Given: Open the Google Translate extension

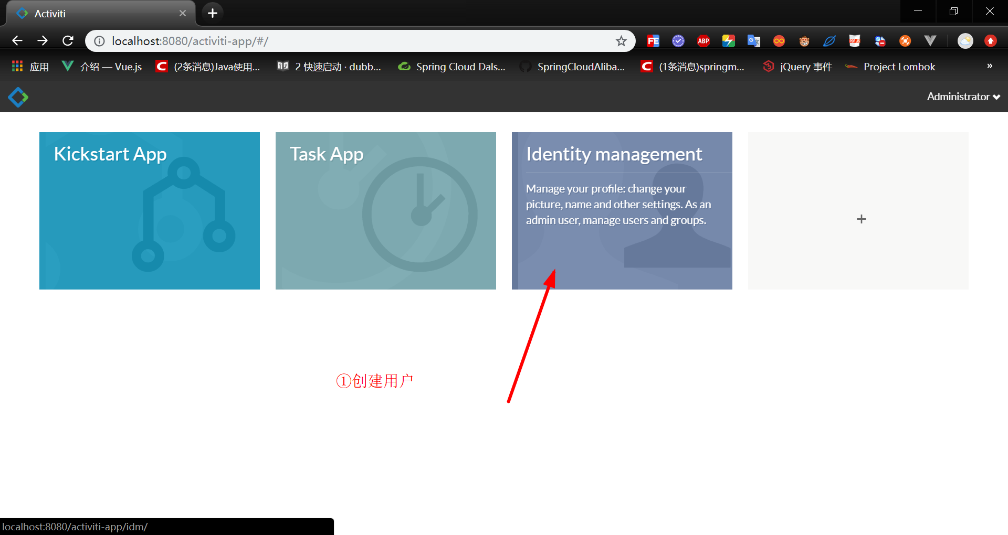Looking at the screenshot, I should click(754, 41).
